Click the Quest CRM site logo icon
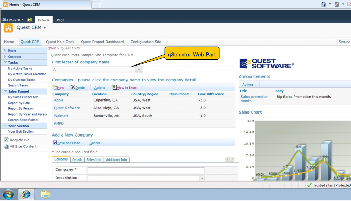Screen dimensions: 351x201 point(8,28)
